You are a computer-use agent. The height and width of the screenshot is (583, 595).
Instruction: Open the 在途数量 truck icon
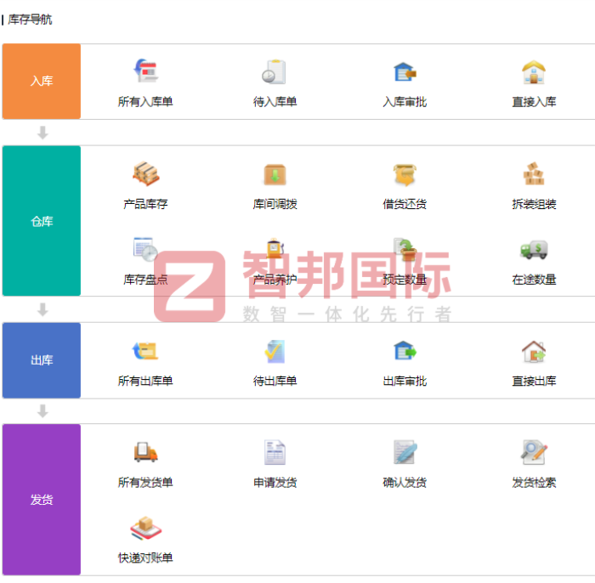point(534,249)
